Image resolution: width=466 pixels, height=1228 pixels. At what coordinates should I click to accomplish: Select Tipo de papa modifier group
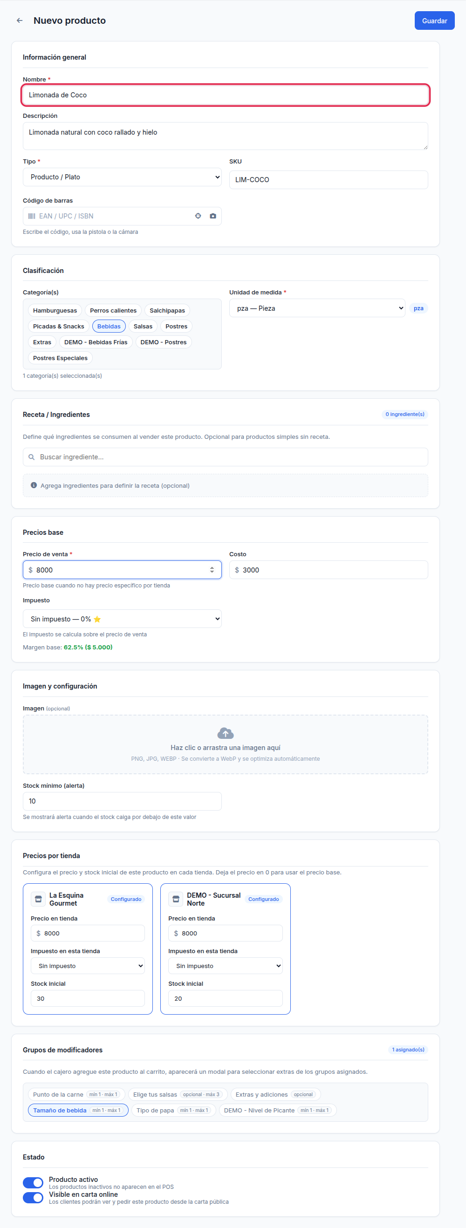point(174,1110)
